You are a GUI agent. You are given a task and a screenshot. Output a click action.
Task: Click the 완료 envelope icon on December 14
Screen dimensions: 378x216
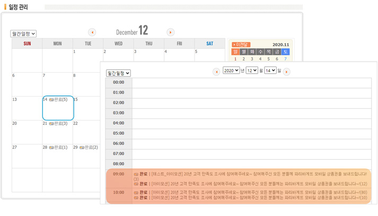51,100
